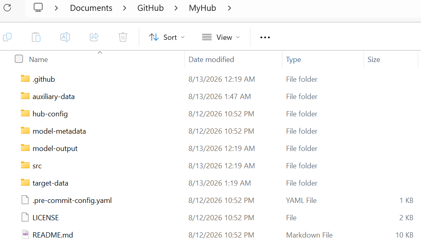421x248 pixels.
Task: Open the Sort dropdown
Action: coord(167,37)
